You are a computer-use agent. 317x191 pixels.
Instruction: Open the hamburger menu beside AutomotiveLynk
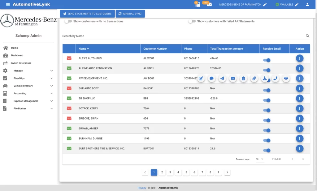pyautogui.click(x=8, y=4)
